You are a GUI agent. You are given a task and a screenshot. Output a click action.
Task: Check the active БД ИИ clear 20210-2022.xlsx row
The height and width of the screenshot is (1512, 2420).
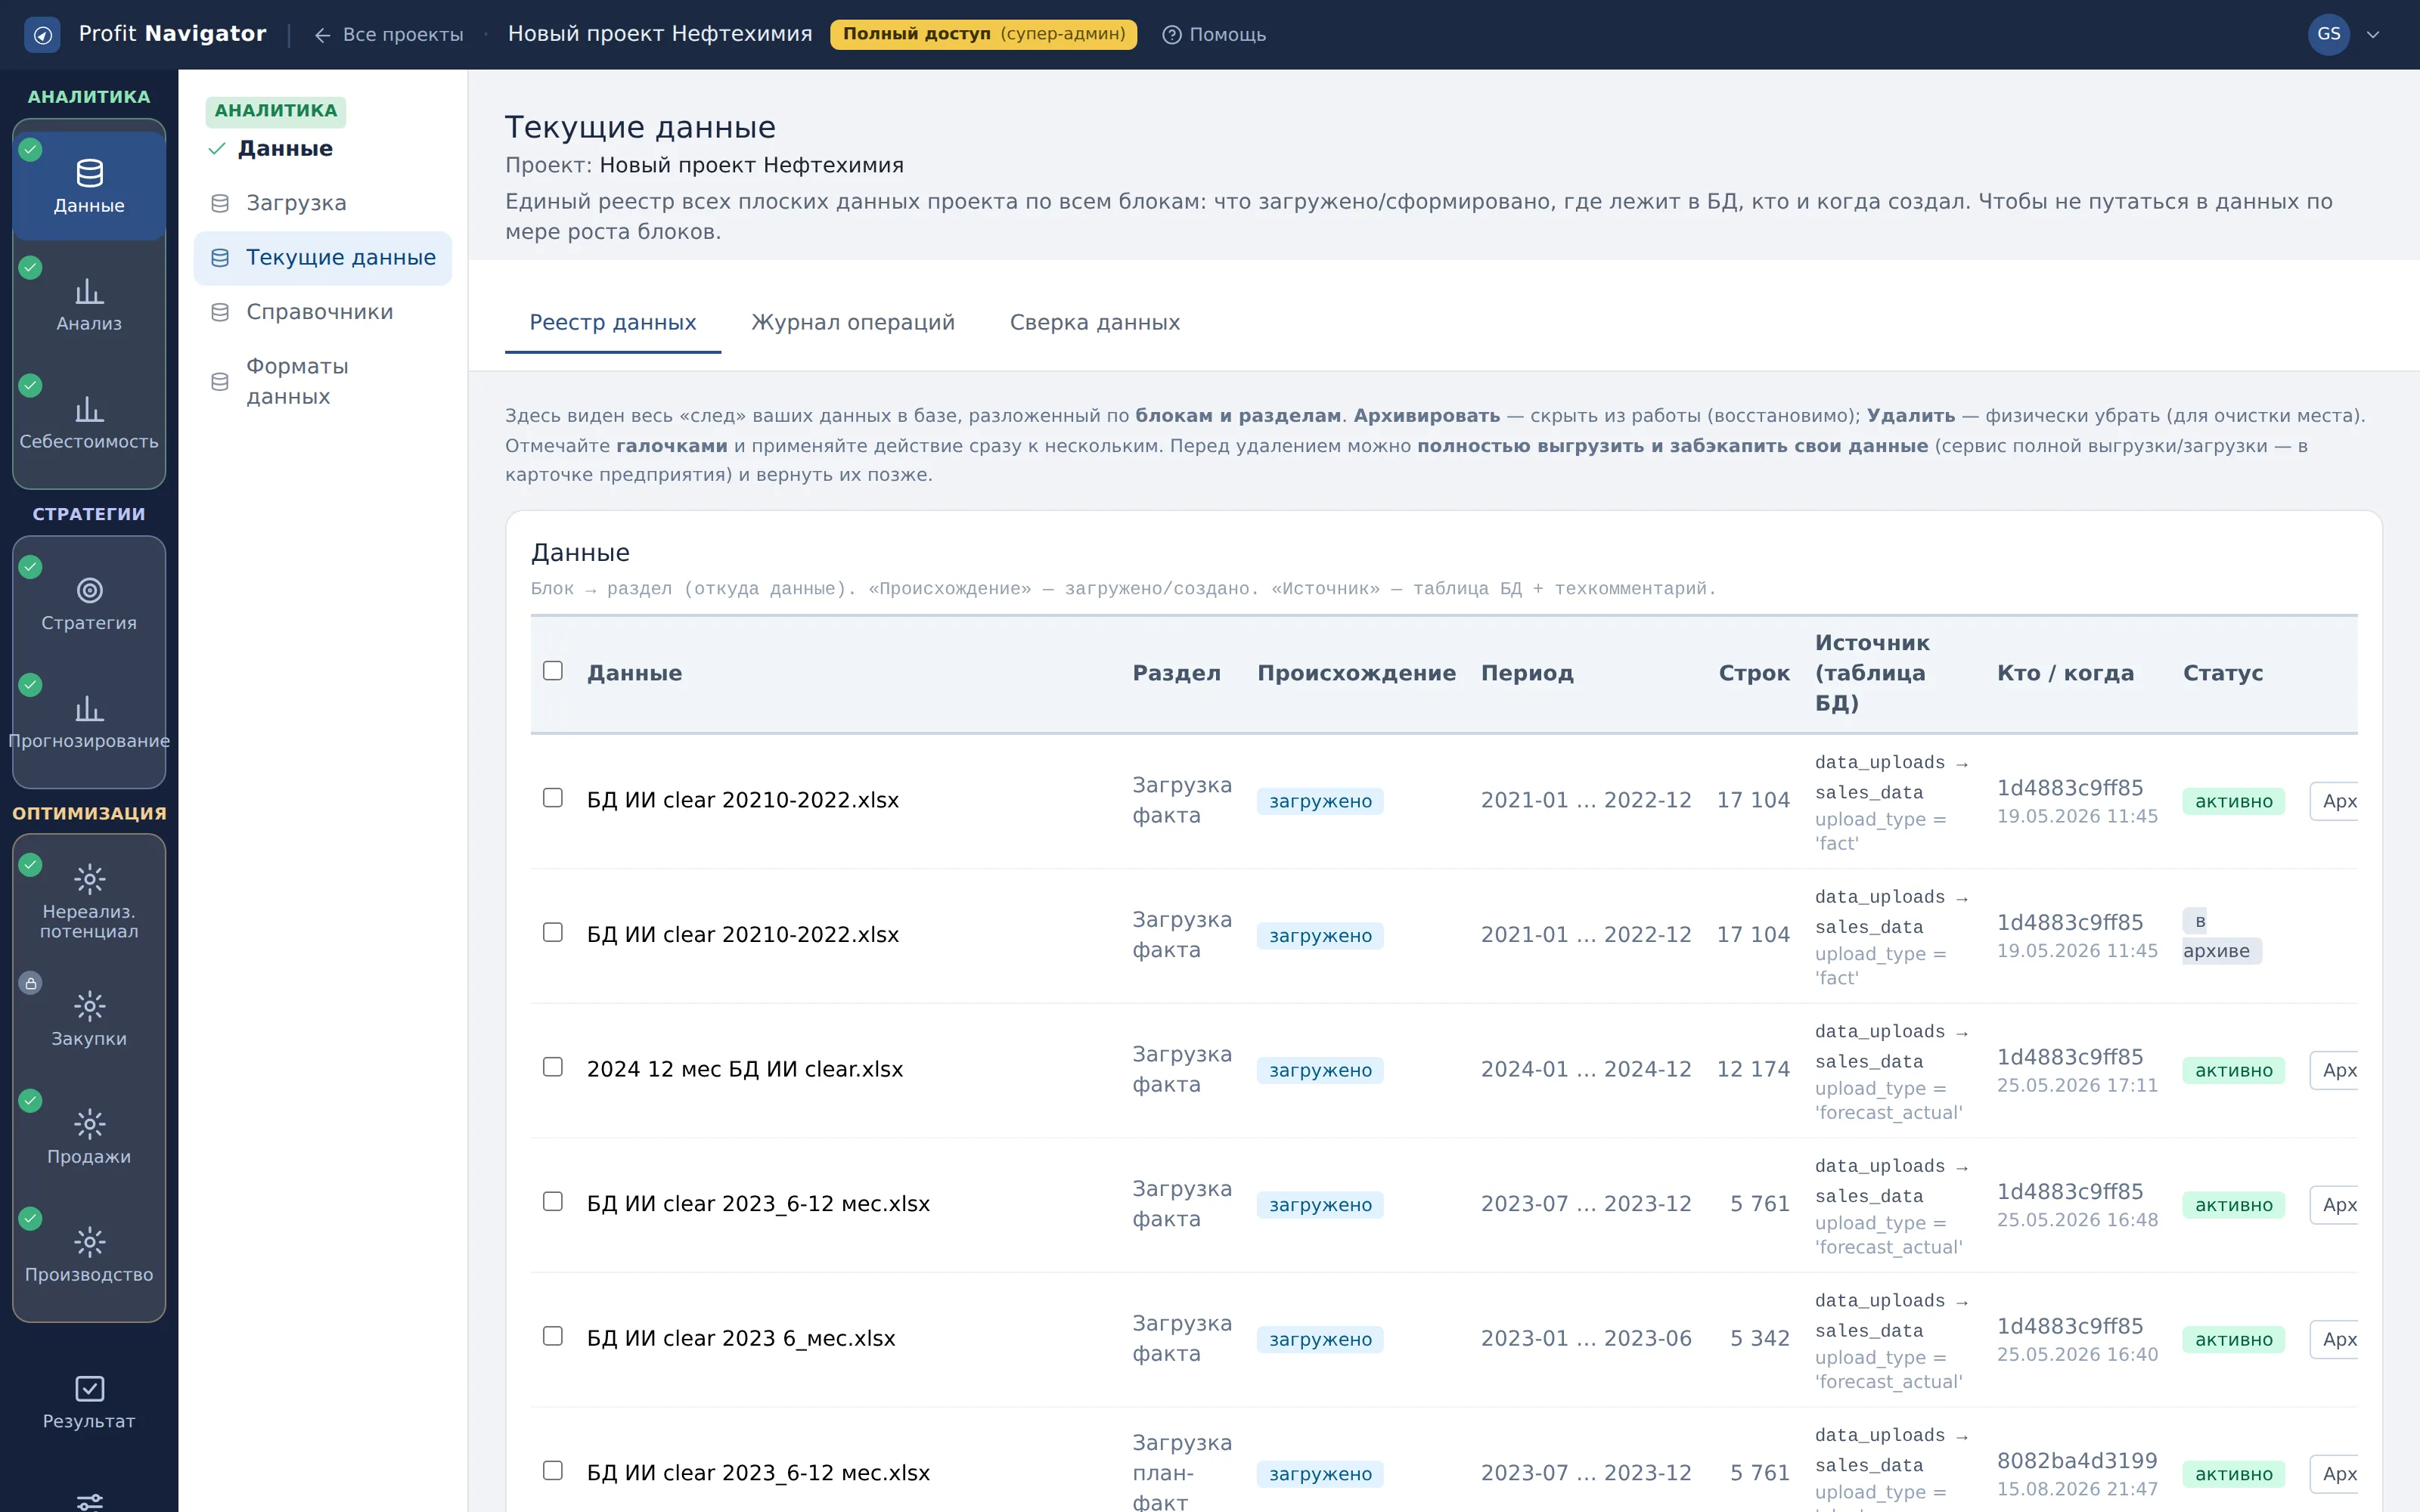click(552, 797)
